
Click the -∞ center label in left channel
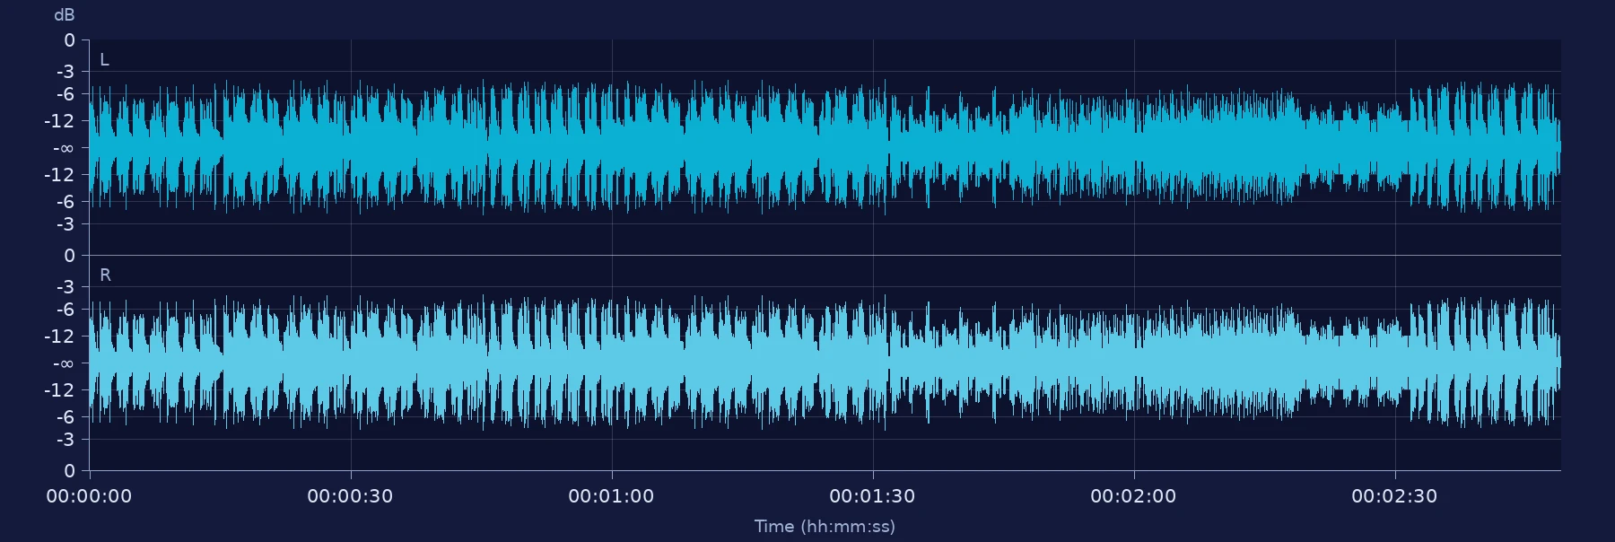[x=63, y=148]
